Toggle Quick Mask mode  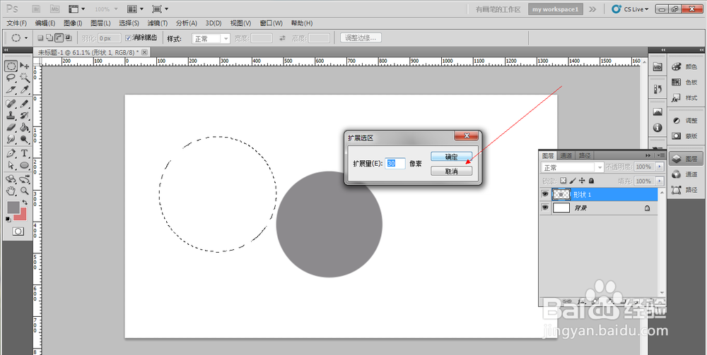18,231
